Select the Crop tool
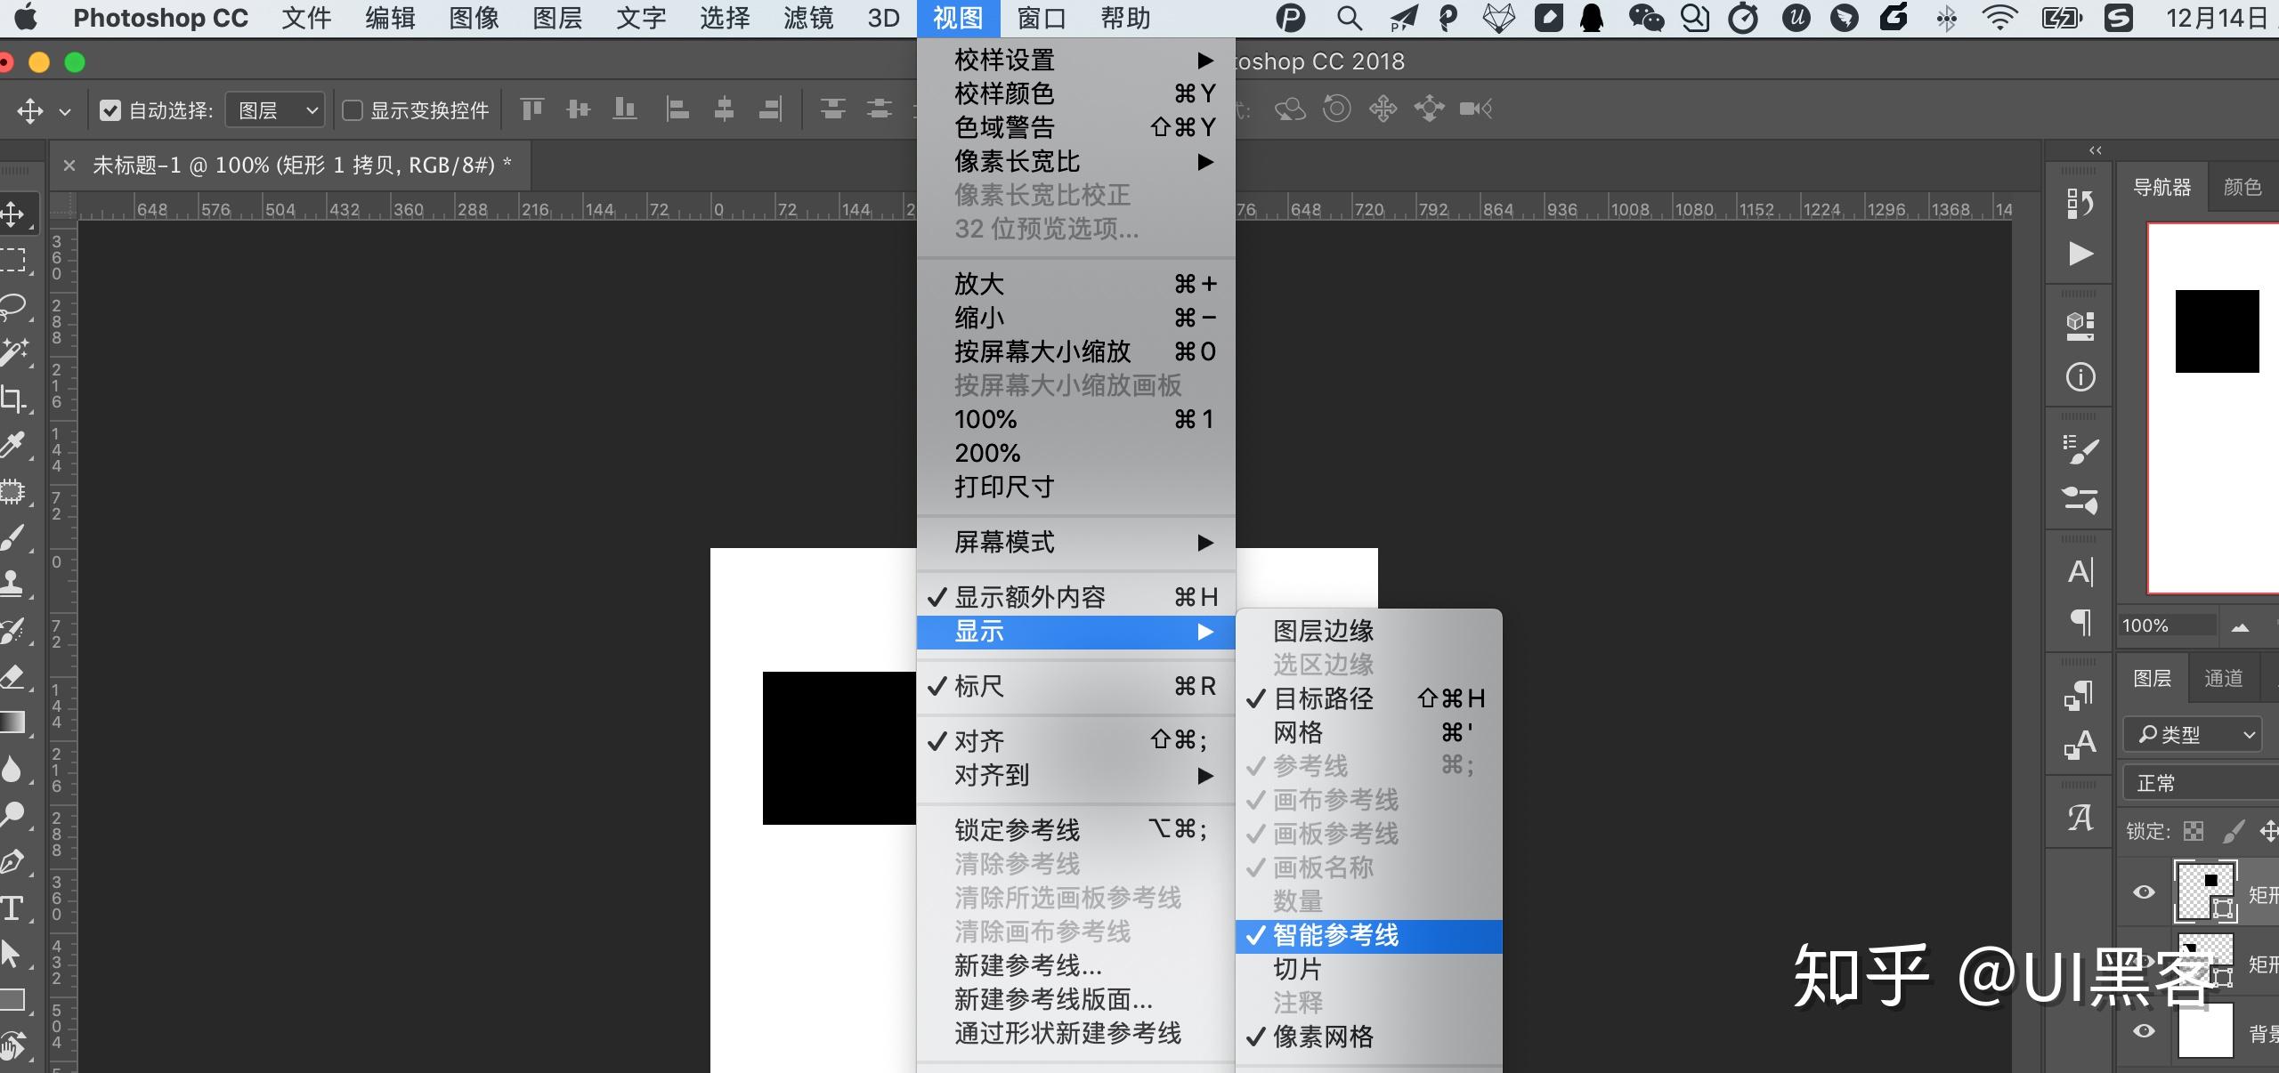The image size is (2279, 1073). (13, 399)
